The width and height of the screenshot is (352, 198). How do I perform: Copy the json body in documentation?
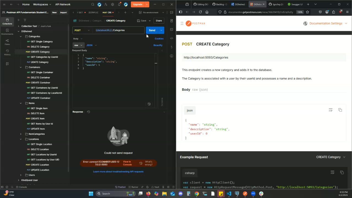(340, 110)
